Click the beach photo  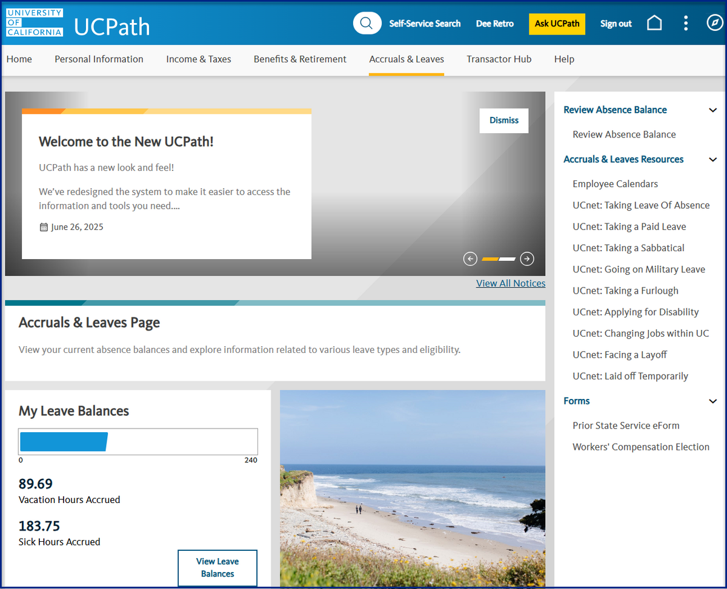(413, 489)
